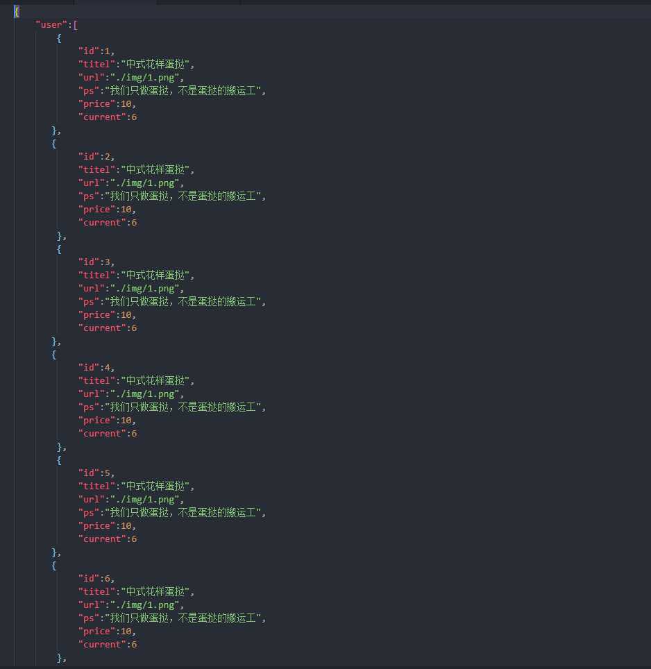This screenshot has height=669, width=651.
Task: Click "current":6 line under "id":3
Action: (x=108, y=328)
